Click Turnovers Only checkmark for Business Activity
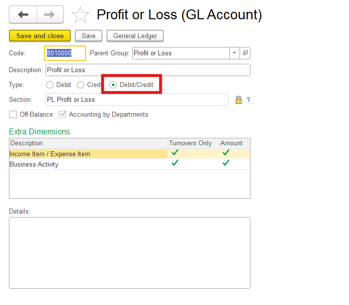This screenshot has width=349, height=305. (175, 163)
